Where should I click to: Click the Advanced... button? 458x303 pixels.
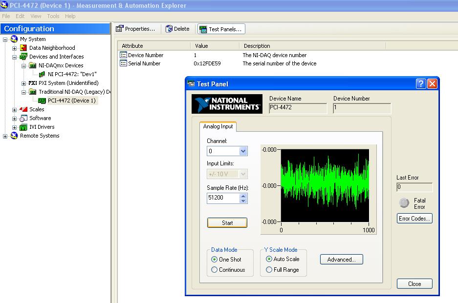342,259
